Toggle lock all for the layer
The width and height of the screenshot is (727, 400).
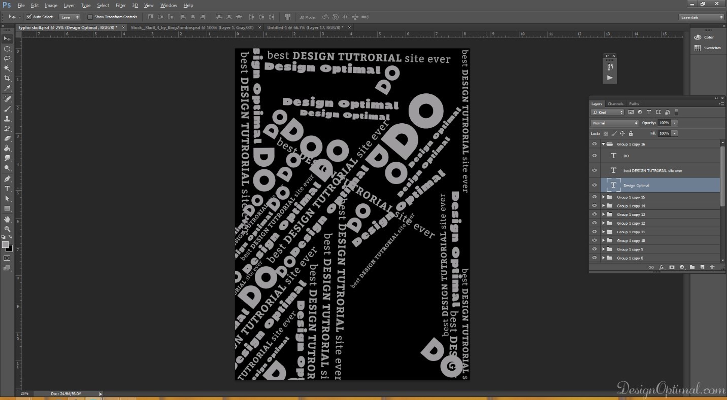(x=631, y=133)
